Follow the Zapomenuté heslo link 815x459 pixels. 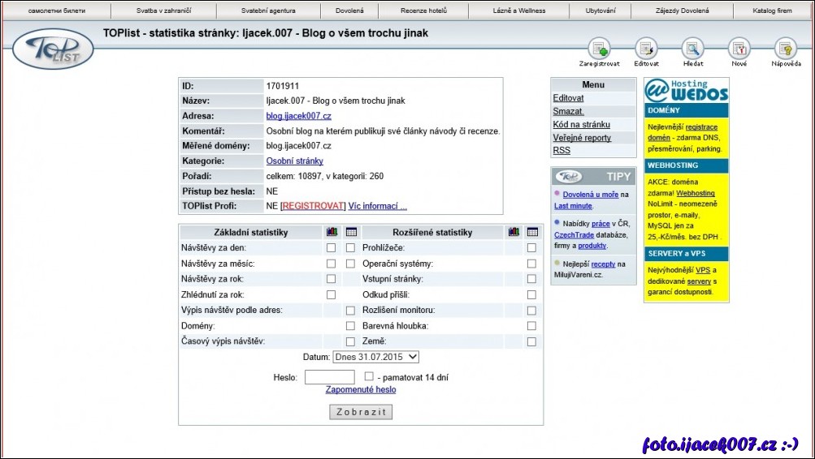click(x=361, y=390)
